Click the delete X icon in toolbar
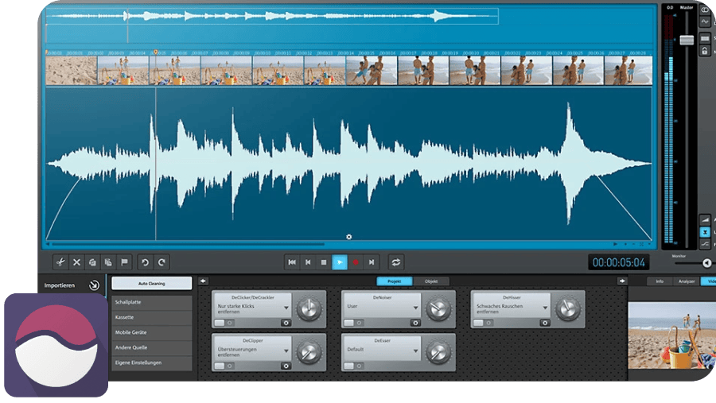Viewport: 716px width, 403px height. click(x=77, y=262)
